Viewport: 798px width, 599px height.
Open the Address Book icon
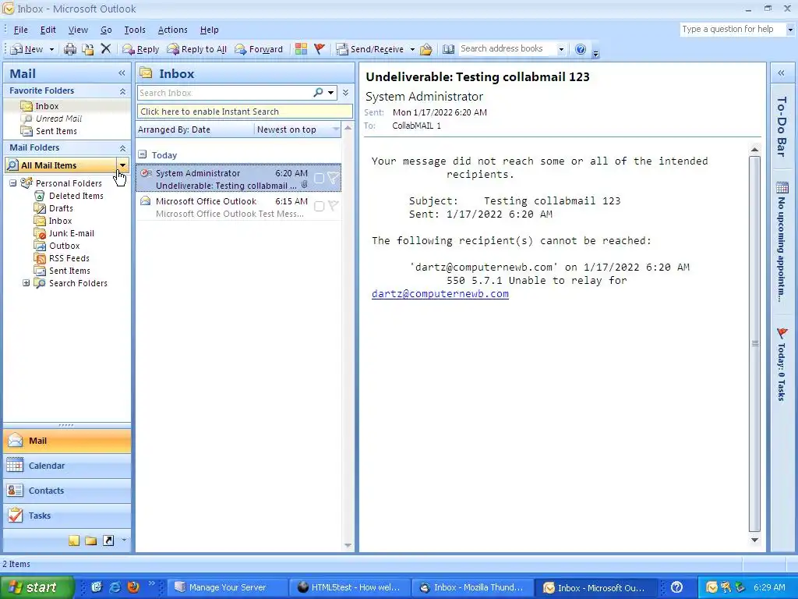pyautogui.click(x=448, y=49)
